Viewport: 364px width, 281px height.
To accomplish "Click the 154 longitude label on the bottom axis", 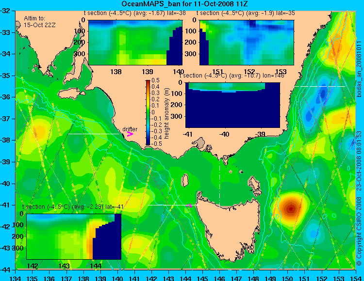I will tap(356, 278).
